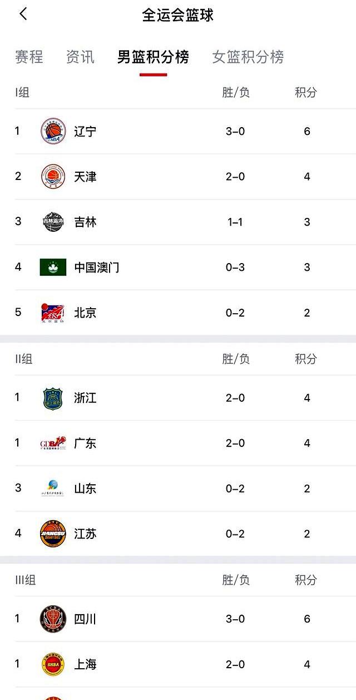Click the Liaoning team logo
Image resolution: width=356 pixels, height=700 pixels.
(53, 132)
